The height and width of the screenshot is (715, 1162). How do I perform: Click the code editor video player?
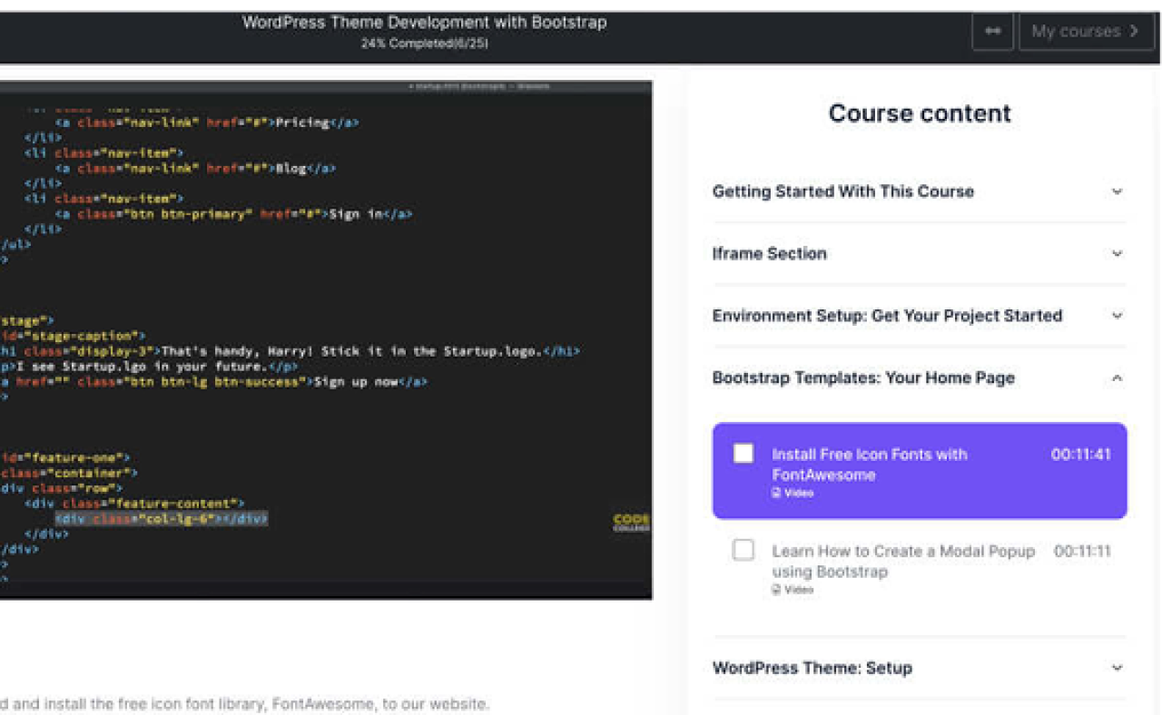pyautogui.click(x=325, y=339)
